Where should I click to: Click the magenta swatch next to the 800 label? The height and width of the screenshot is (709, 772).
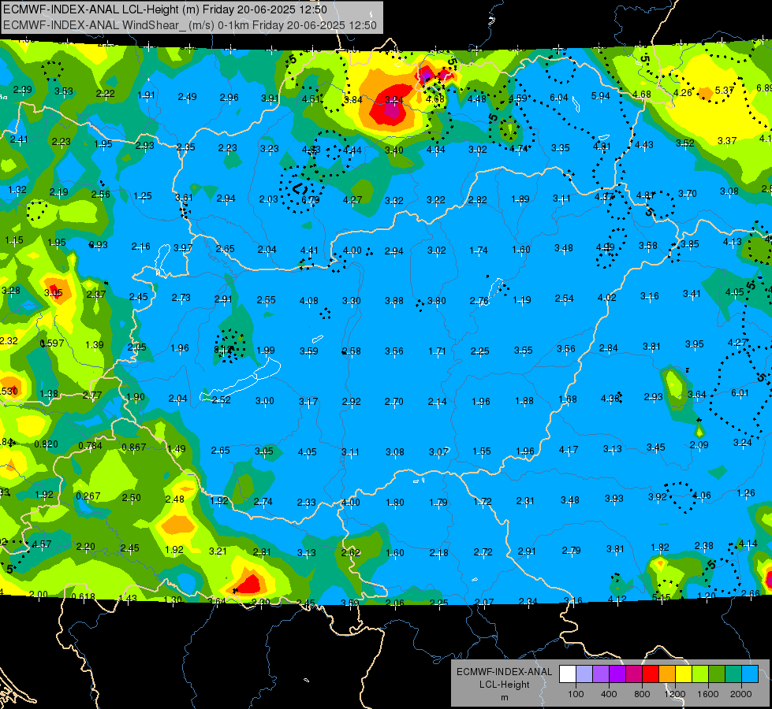coord(634,674)
